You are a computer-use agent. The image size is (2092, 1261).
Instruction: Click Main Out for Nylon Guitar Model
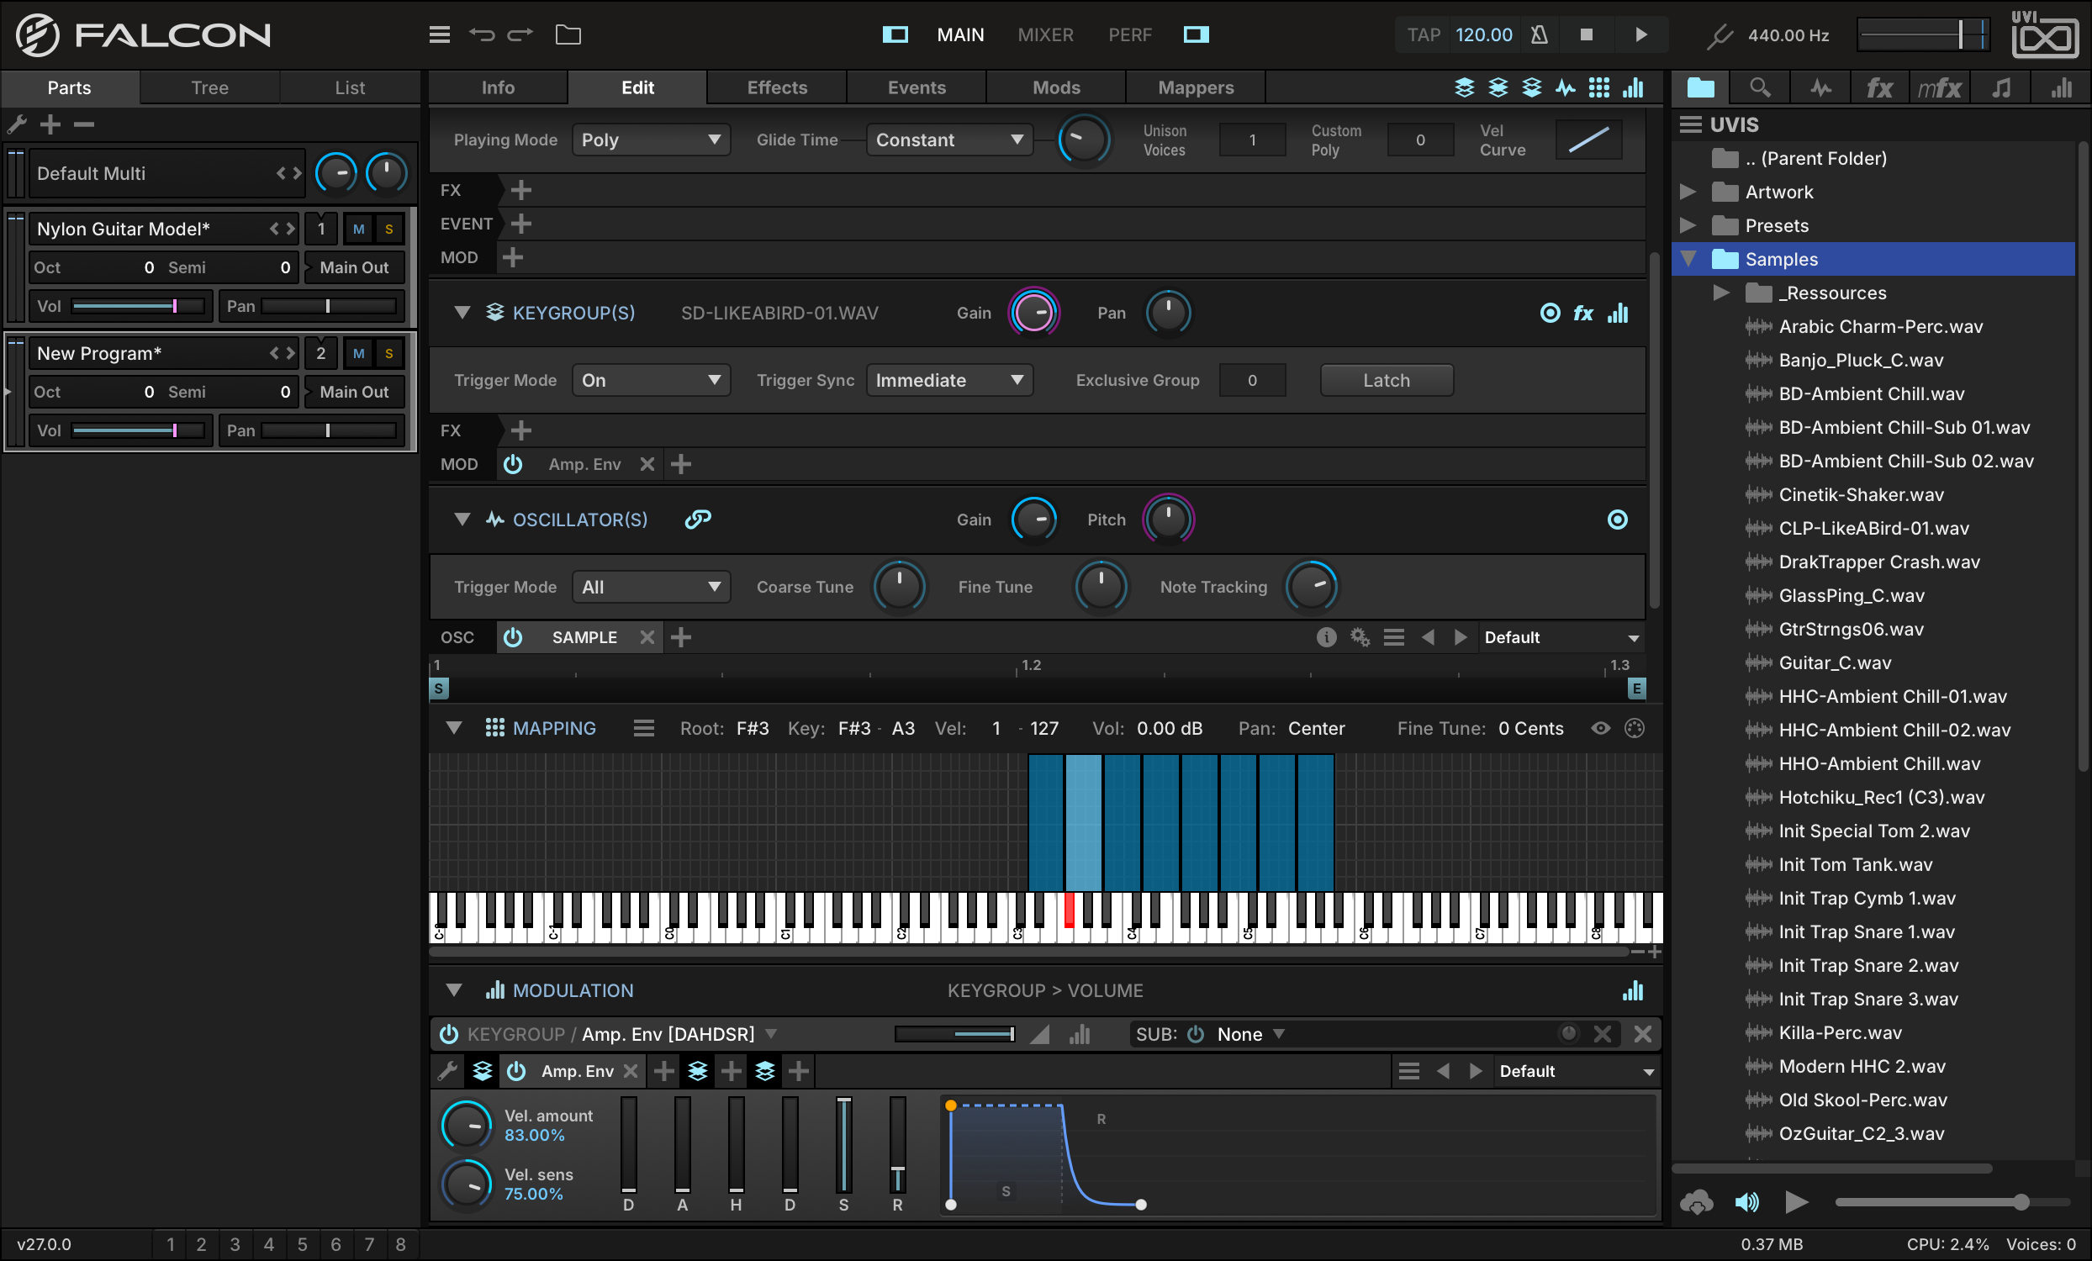354,267
